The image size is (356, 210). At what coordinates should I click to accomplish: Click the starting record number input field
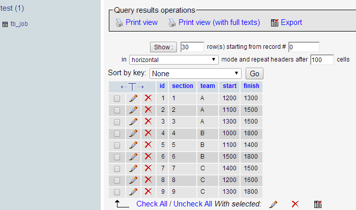(304, 47)
